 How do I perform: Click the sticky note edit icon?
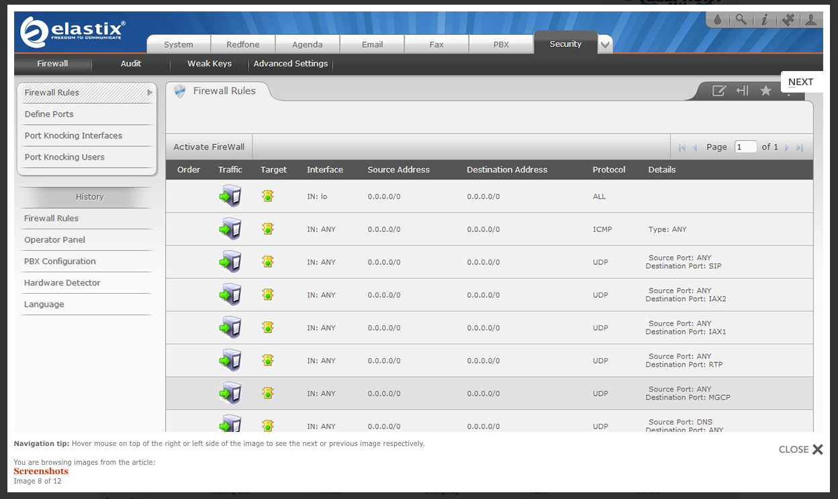point(718,91)
